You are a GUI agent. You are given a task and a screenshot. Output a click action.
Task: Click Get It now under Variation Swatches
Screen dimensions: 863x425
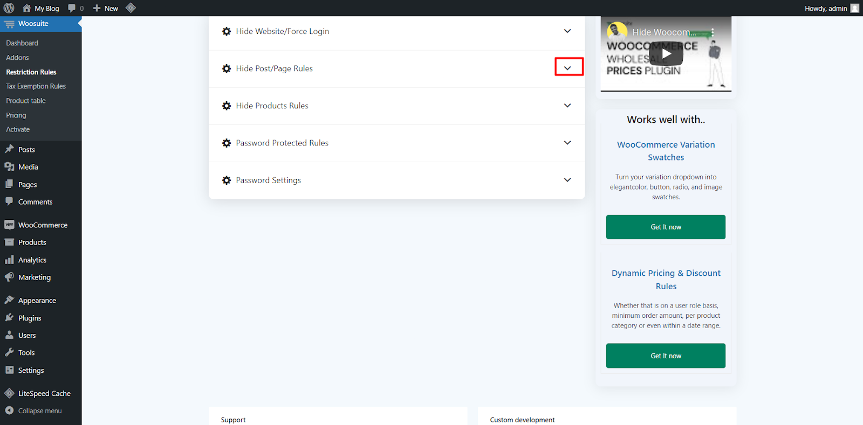coord(666,227)
